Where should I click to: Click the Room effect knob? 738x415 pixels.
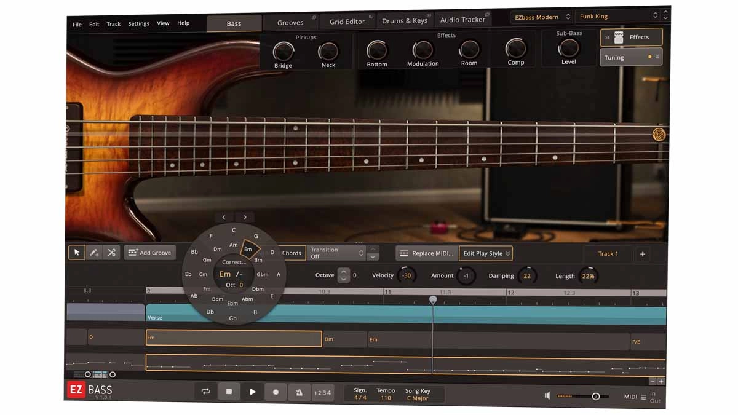(x=469, y=49)
